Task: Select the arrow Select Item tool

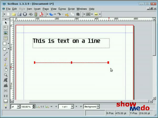Action: click(6, 23)
